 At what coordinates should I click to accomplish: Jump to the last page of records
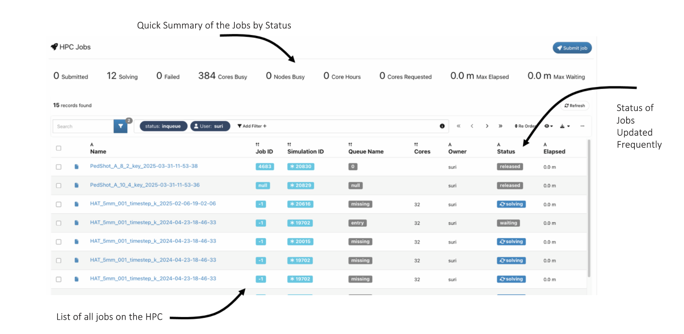pyautogui.click(x=501, y=126)
